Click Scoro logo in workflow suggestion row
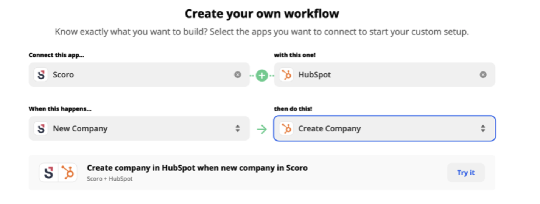This screenshot has width=540, height=204. click(49, 173)
